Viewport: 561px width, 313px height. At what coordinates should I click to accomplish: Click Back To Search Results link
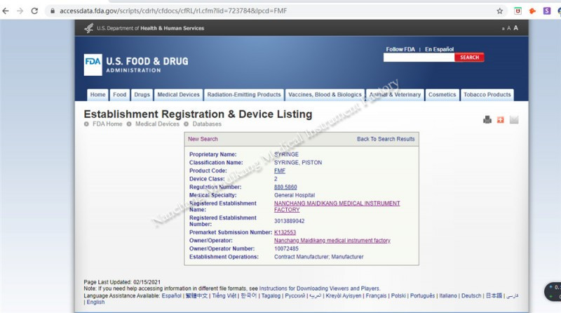click(386, 139)
